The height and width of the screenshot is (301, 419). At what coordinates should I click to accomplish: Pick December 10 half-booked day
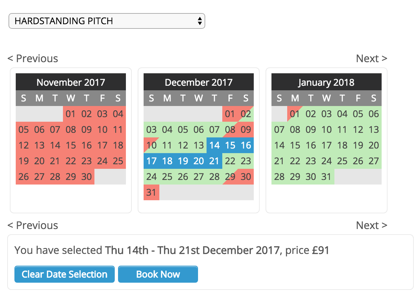pyautogui.click(x=151, y=145)
